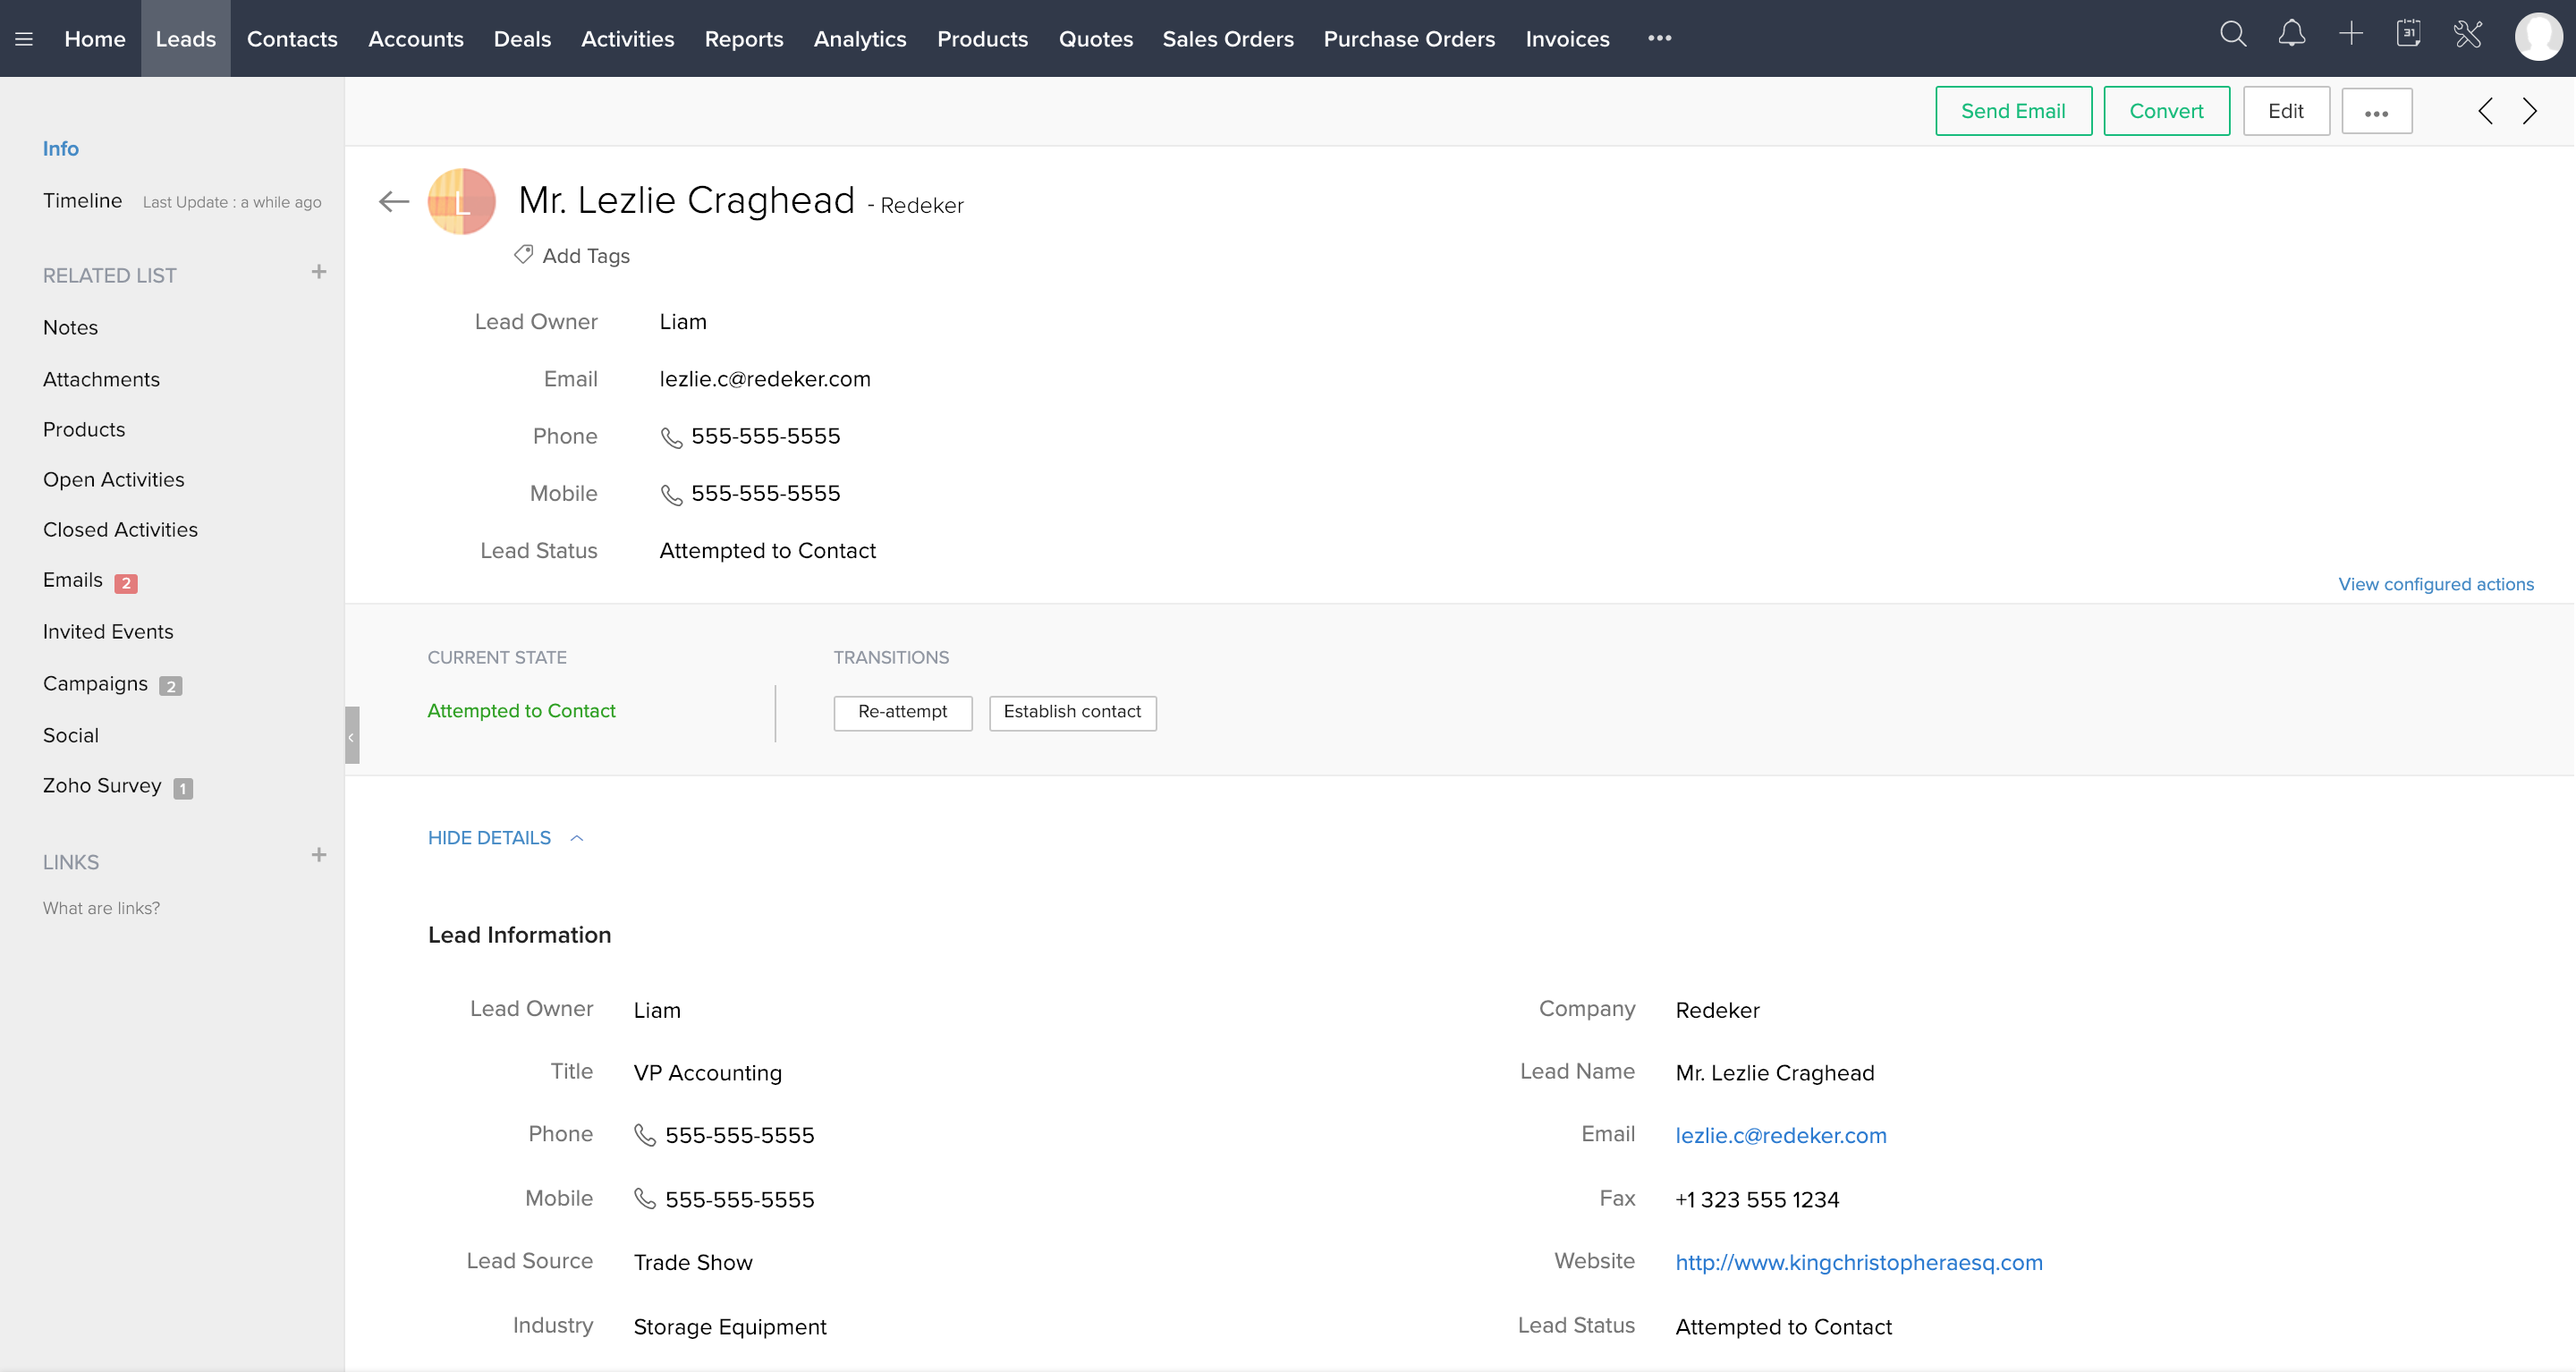Viewport: 2576px width, 1372px height.
Task: Go to previous lead record arrow
Action: (x=2485, y=111)
